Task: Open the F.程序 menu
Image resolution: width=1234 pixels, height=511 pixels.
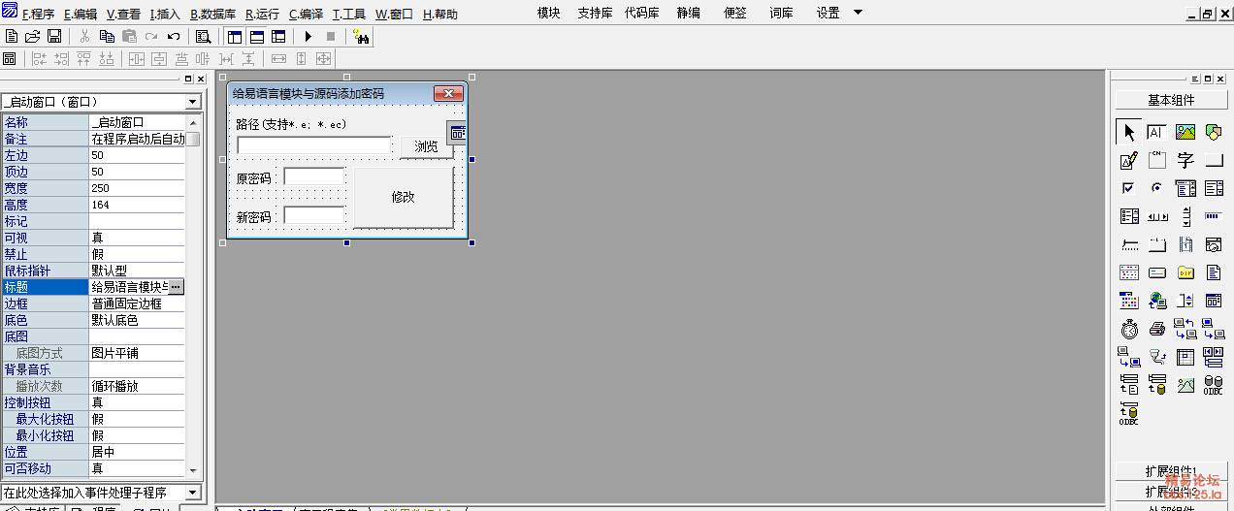Action: tap(38, 14)
